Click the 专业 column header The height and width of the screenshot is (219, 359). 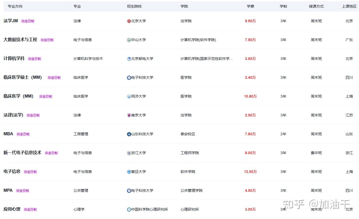click(77, 6)
